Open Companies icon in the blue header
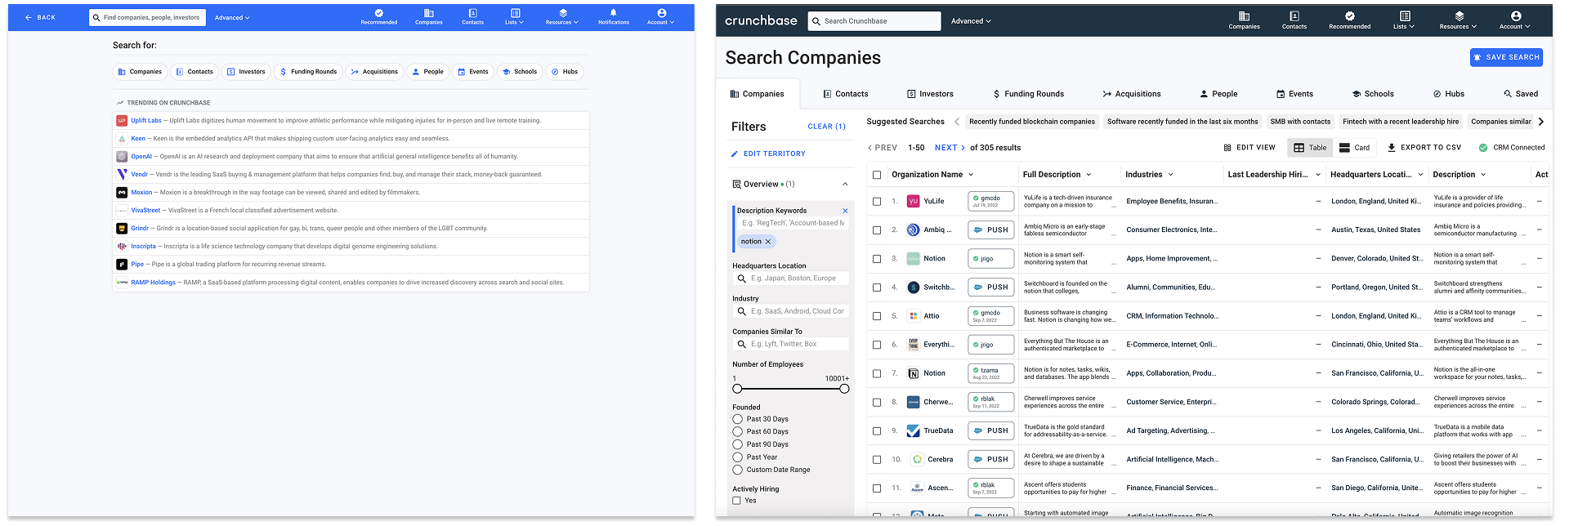 tap(428, 13)
